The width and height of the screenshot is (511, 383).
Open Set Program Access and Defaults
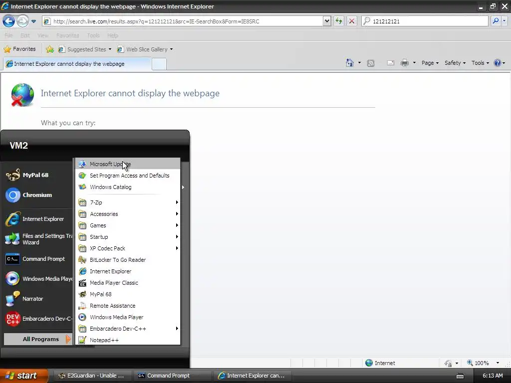[128, 176]
